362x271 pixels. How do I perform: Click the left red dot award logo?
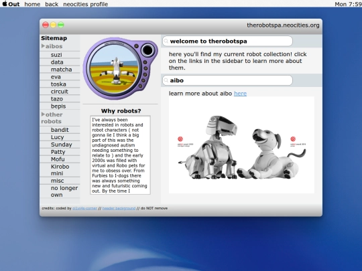(x=180, y=139)
